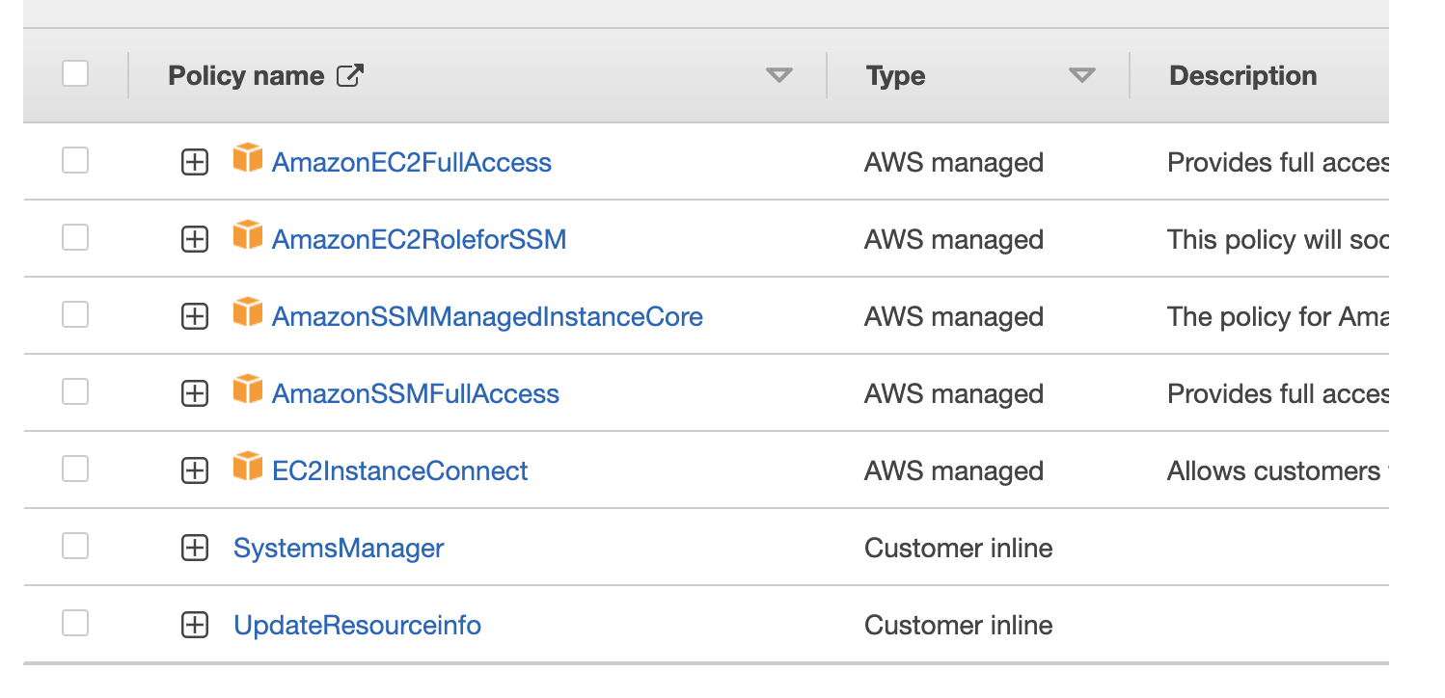Expand the AmazonEC2RoleforSSM policy
Viewport: 1445px width, 698px height.
pyautogui.click(x=194, y=238)
